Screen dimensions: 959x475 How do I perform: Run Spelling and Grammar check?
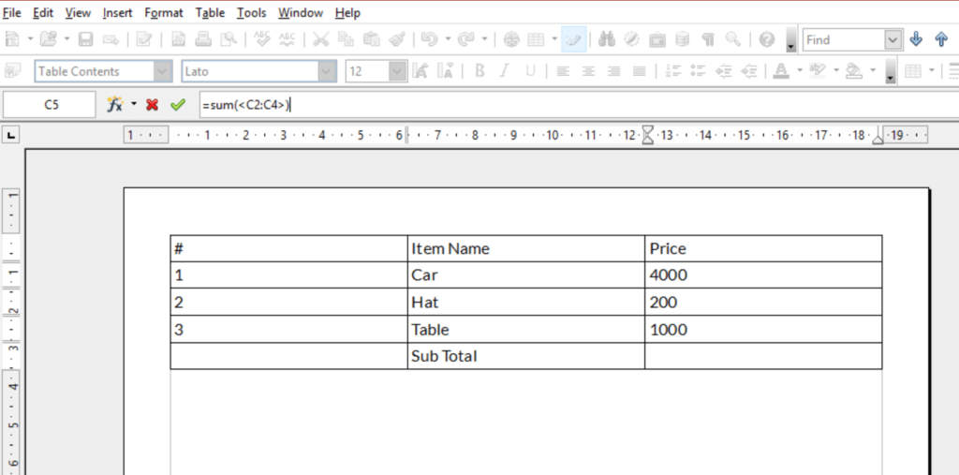[x=262, y=39]
